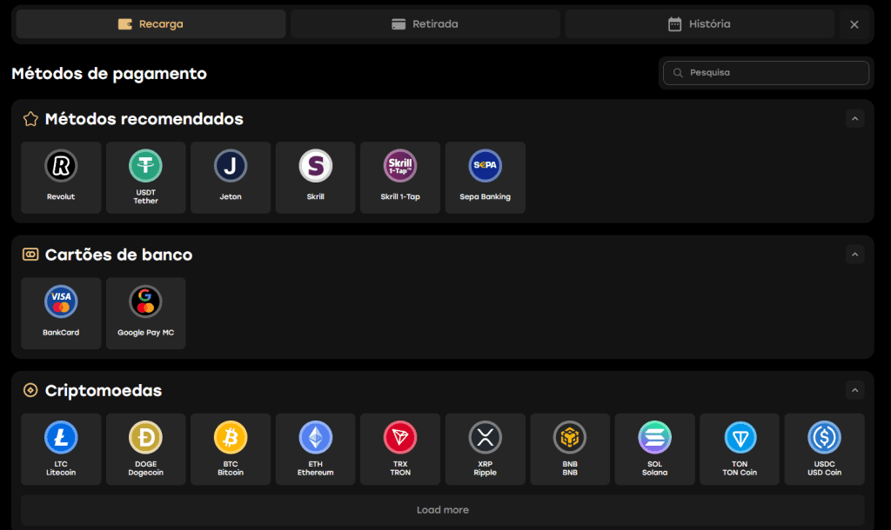Image resolution: width=891 pixels, height=530 pixels.
Task: Choose DOGE Dogecoin cryptocurrency
Action: (145, 449)
